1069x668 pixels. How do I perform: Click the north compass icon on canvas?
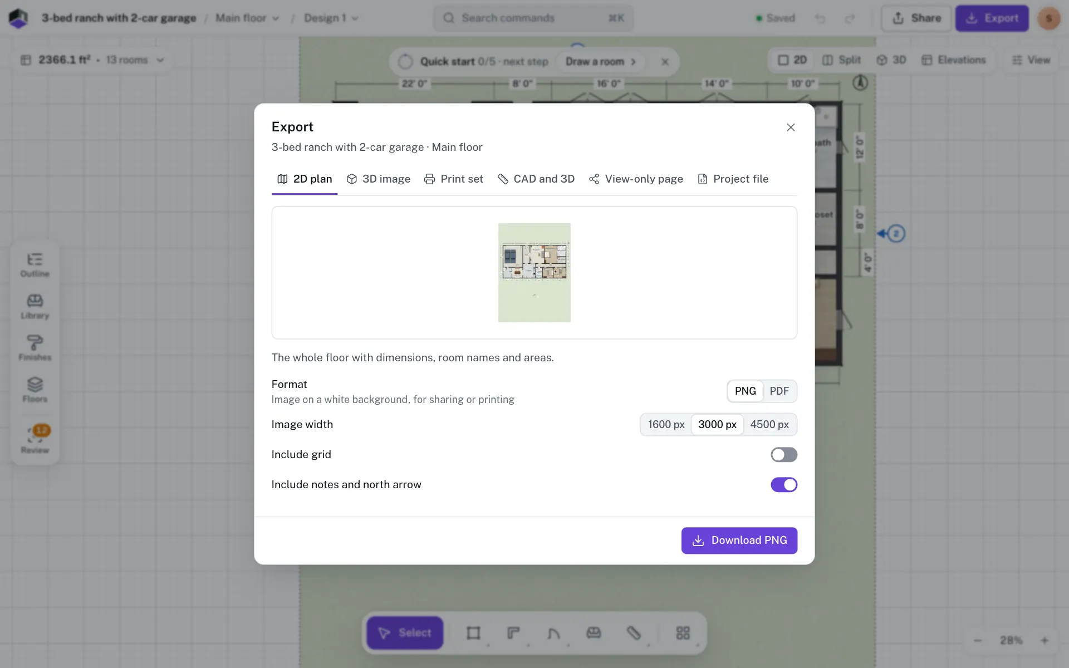(x=860, y=83)
